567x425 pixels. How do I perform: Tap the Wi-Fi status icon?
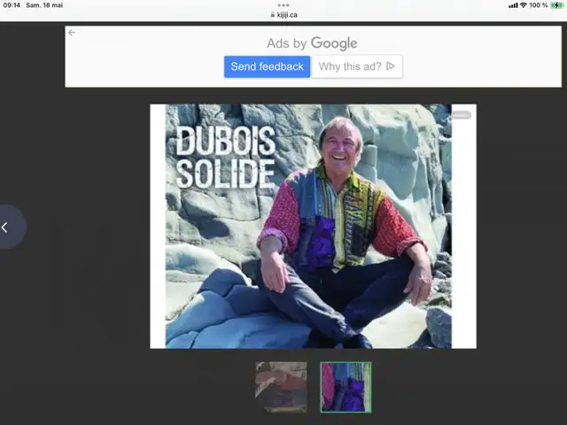coord(524,5)
